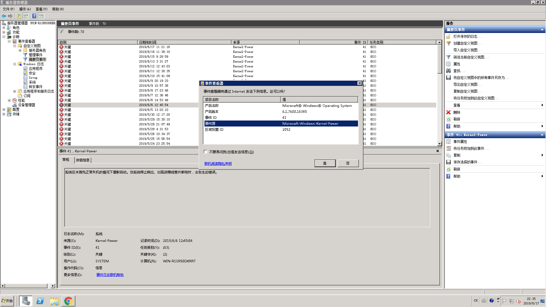The height and width of the screenshot is (307, 546).
Task: Click the back arrow toolbar icon
Action: [4, 16]
